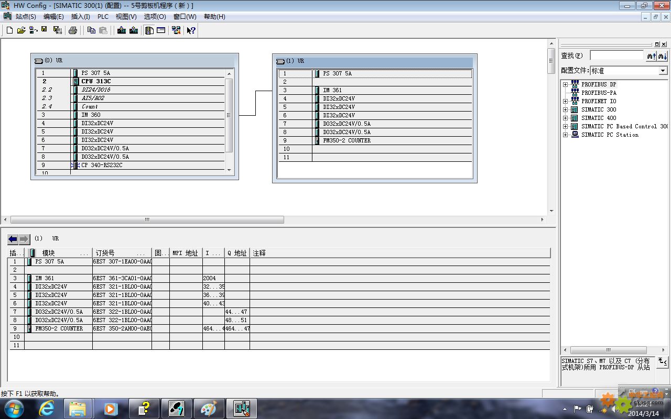Open the 编辑(E) menu
This screenshot has width=671, height=419.
[x=53, y=17]
